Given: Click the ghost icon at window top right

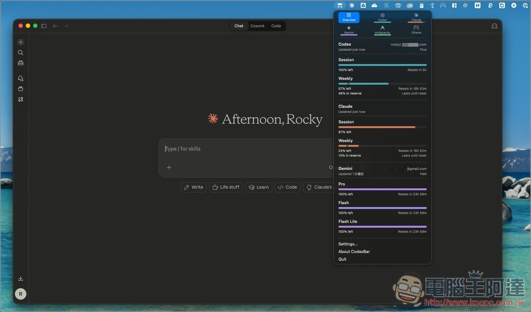Looking at the screenshot, I should coord(494,26).
